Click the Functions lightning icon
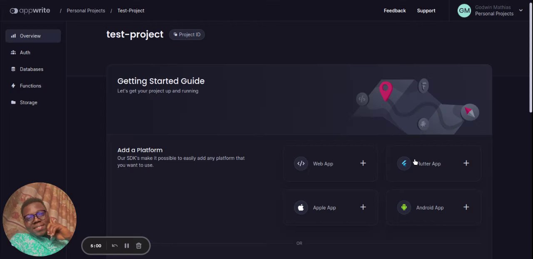The height and width of the screenshot is (259, 533). tap(13, 86)
